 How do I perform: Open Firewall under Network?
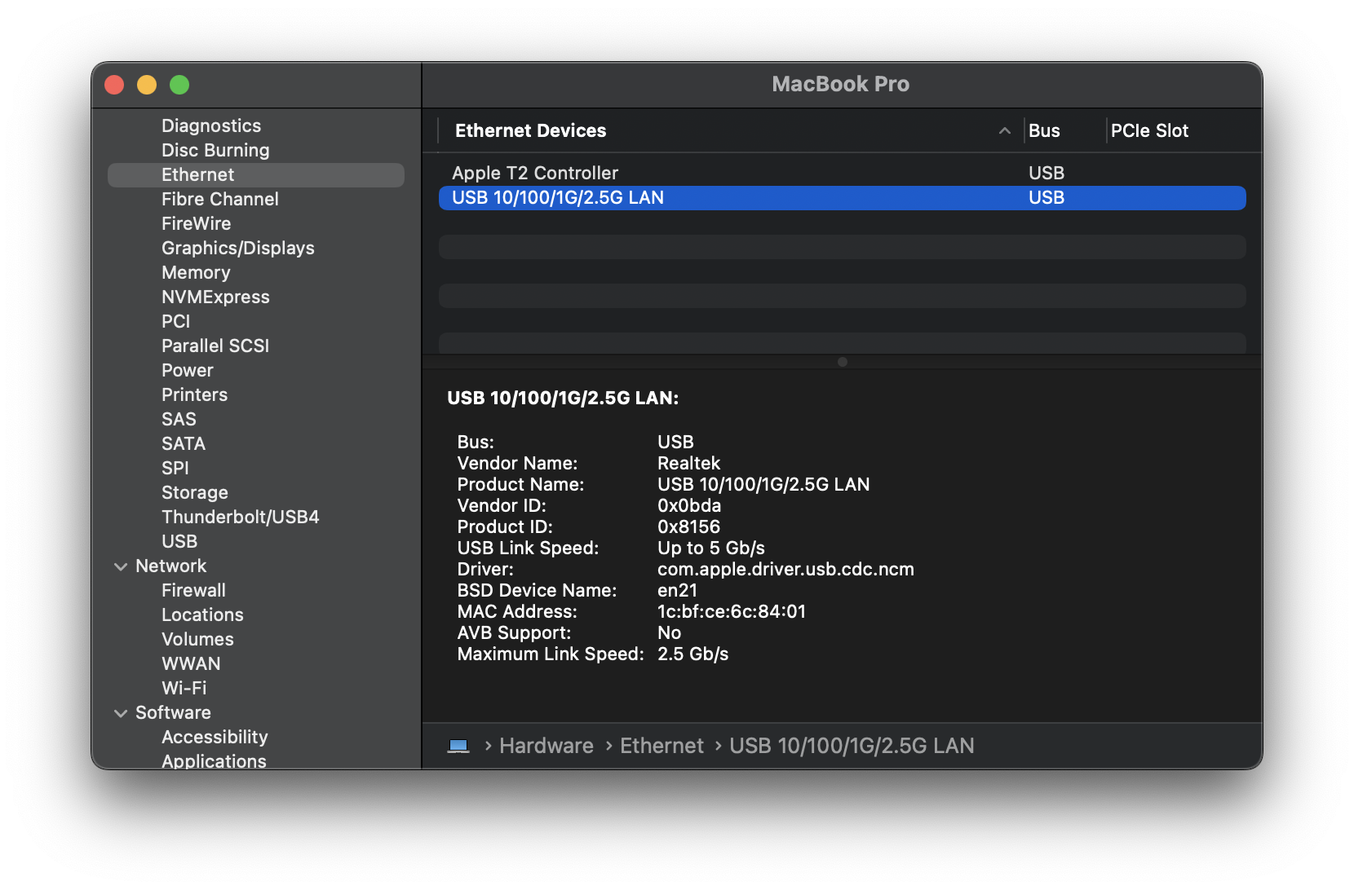pyautogui.click(x=193, y=590)
